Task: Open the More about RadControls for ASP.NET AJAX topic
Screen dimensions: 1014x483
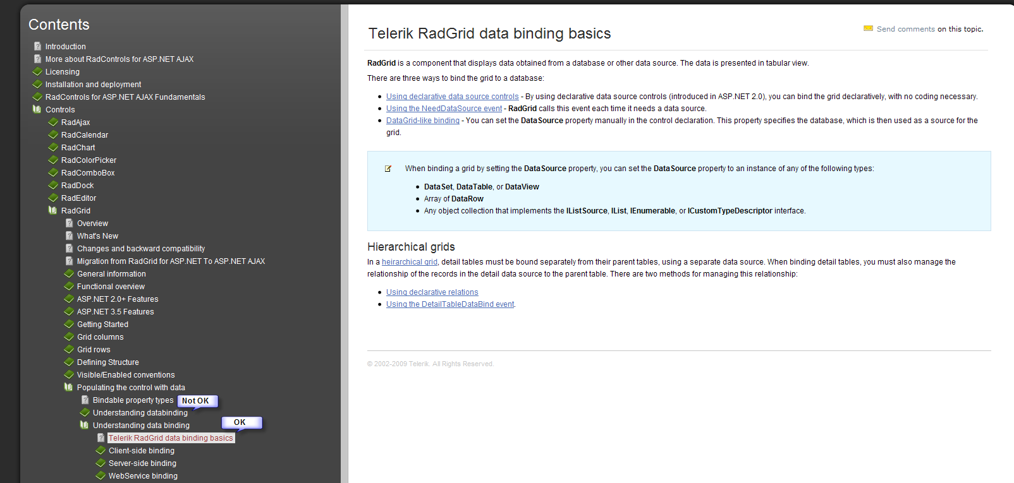Action: click(119, 59)
